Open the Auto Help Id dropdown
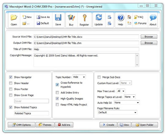166x135 pixels. click(127, 103)
